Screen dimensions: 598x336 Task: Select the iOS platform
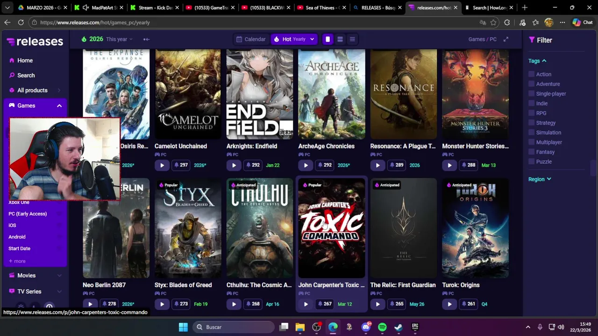click(12, 225)
